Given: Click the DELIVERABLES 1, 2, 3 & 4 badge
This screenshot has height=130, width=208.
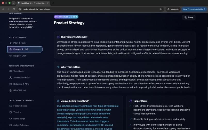Looking at the screenshot, I should [66, 17].
